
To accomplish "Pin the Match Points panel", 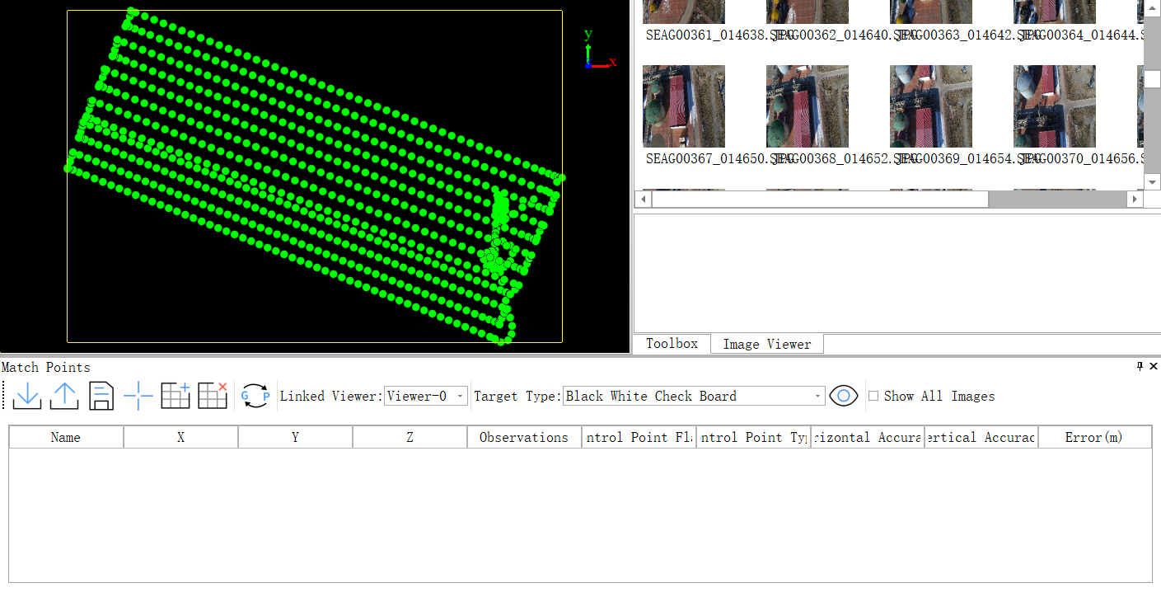I will point(1140,366).
